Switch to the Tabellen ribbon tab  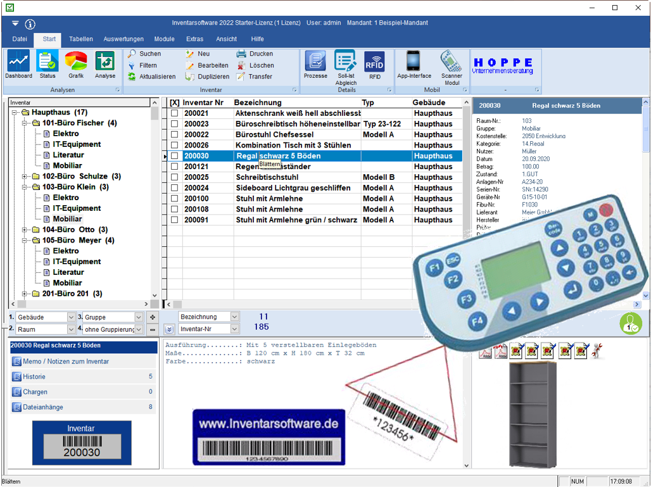tap(80, 39)
